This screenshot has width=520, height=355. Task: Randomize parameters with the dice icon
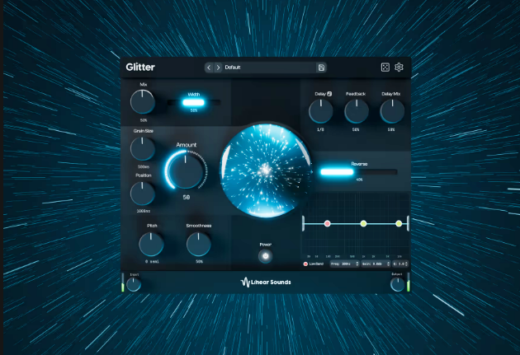point(385,68)
